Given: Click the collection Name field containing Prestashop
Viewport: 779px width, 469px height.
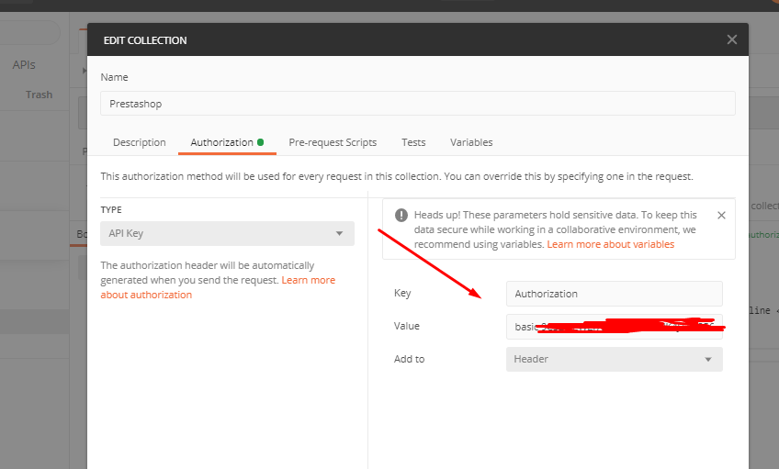Looking at the screenshot, I should point(417,104).
